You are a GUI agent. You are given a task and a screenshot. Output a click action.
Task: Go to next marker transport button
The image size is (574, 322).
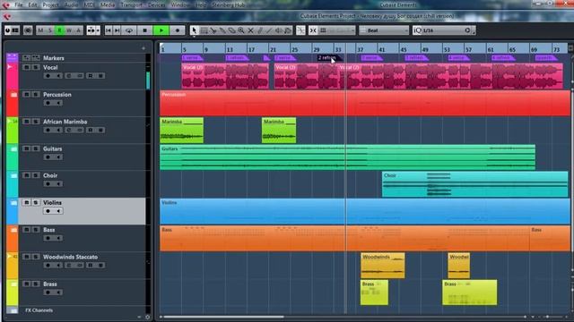[117, 30]
